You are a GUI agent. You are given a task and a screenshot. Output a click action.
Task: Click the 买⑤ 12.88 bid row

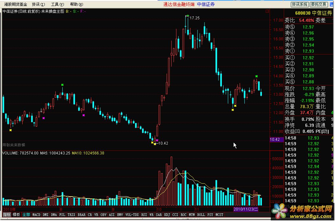pyautogui.click(x=299, y=82)
